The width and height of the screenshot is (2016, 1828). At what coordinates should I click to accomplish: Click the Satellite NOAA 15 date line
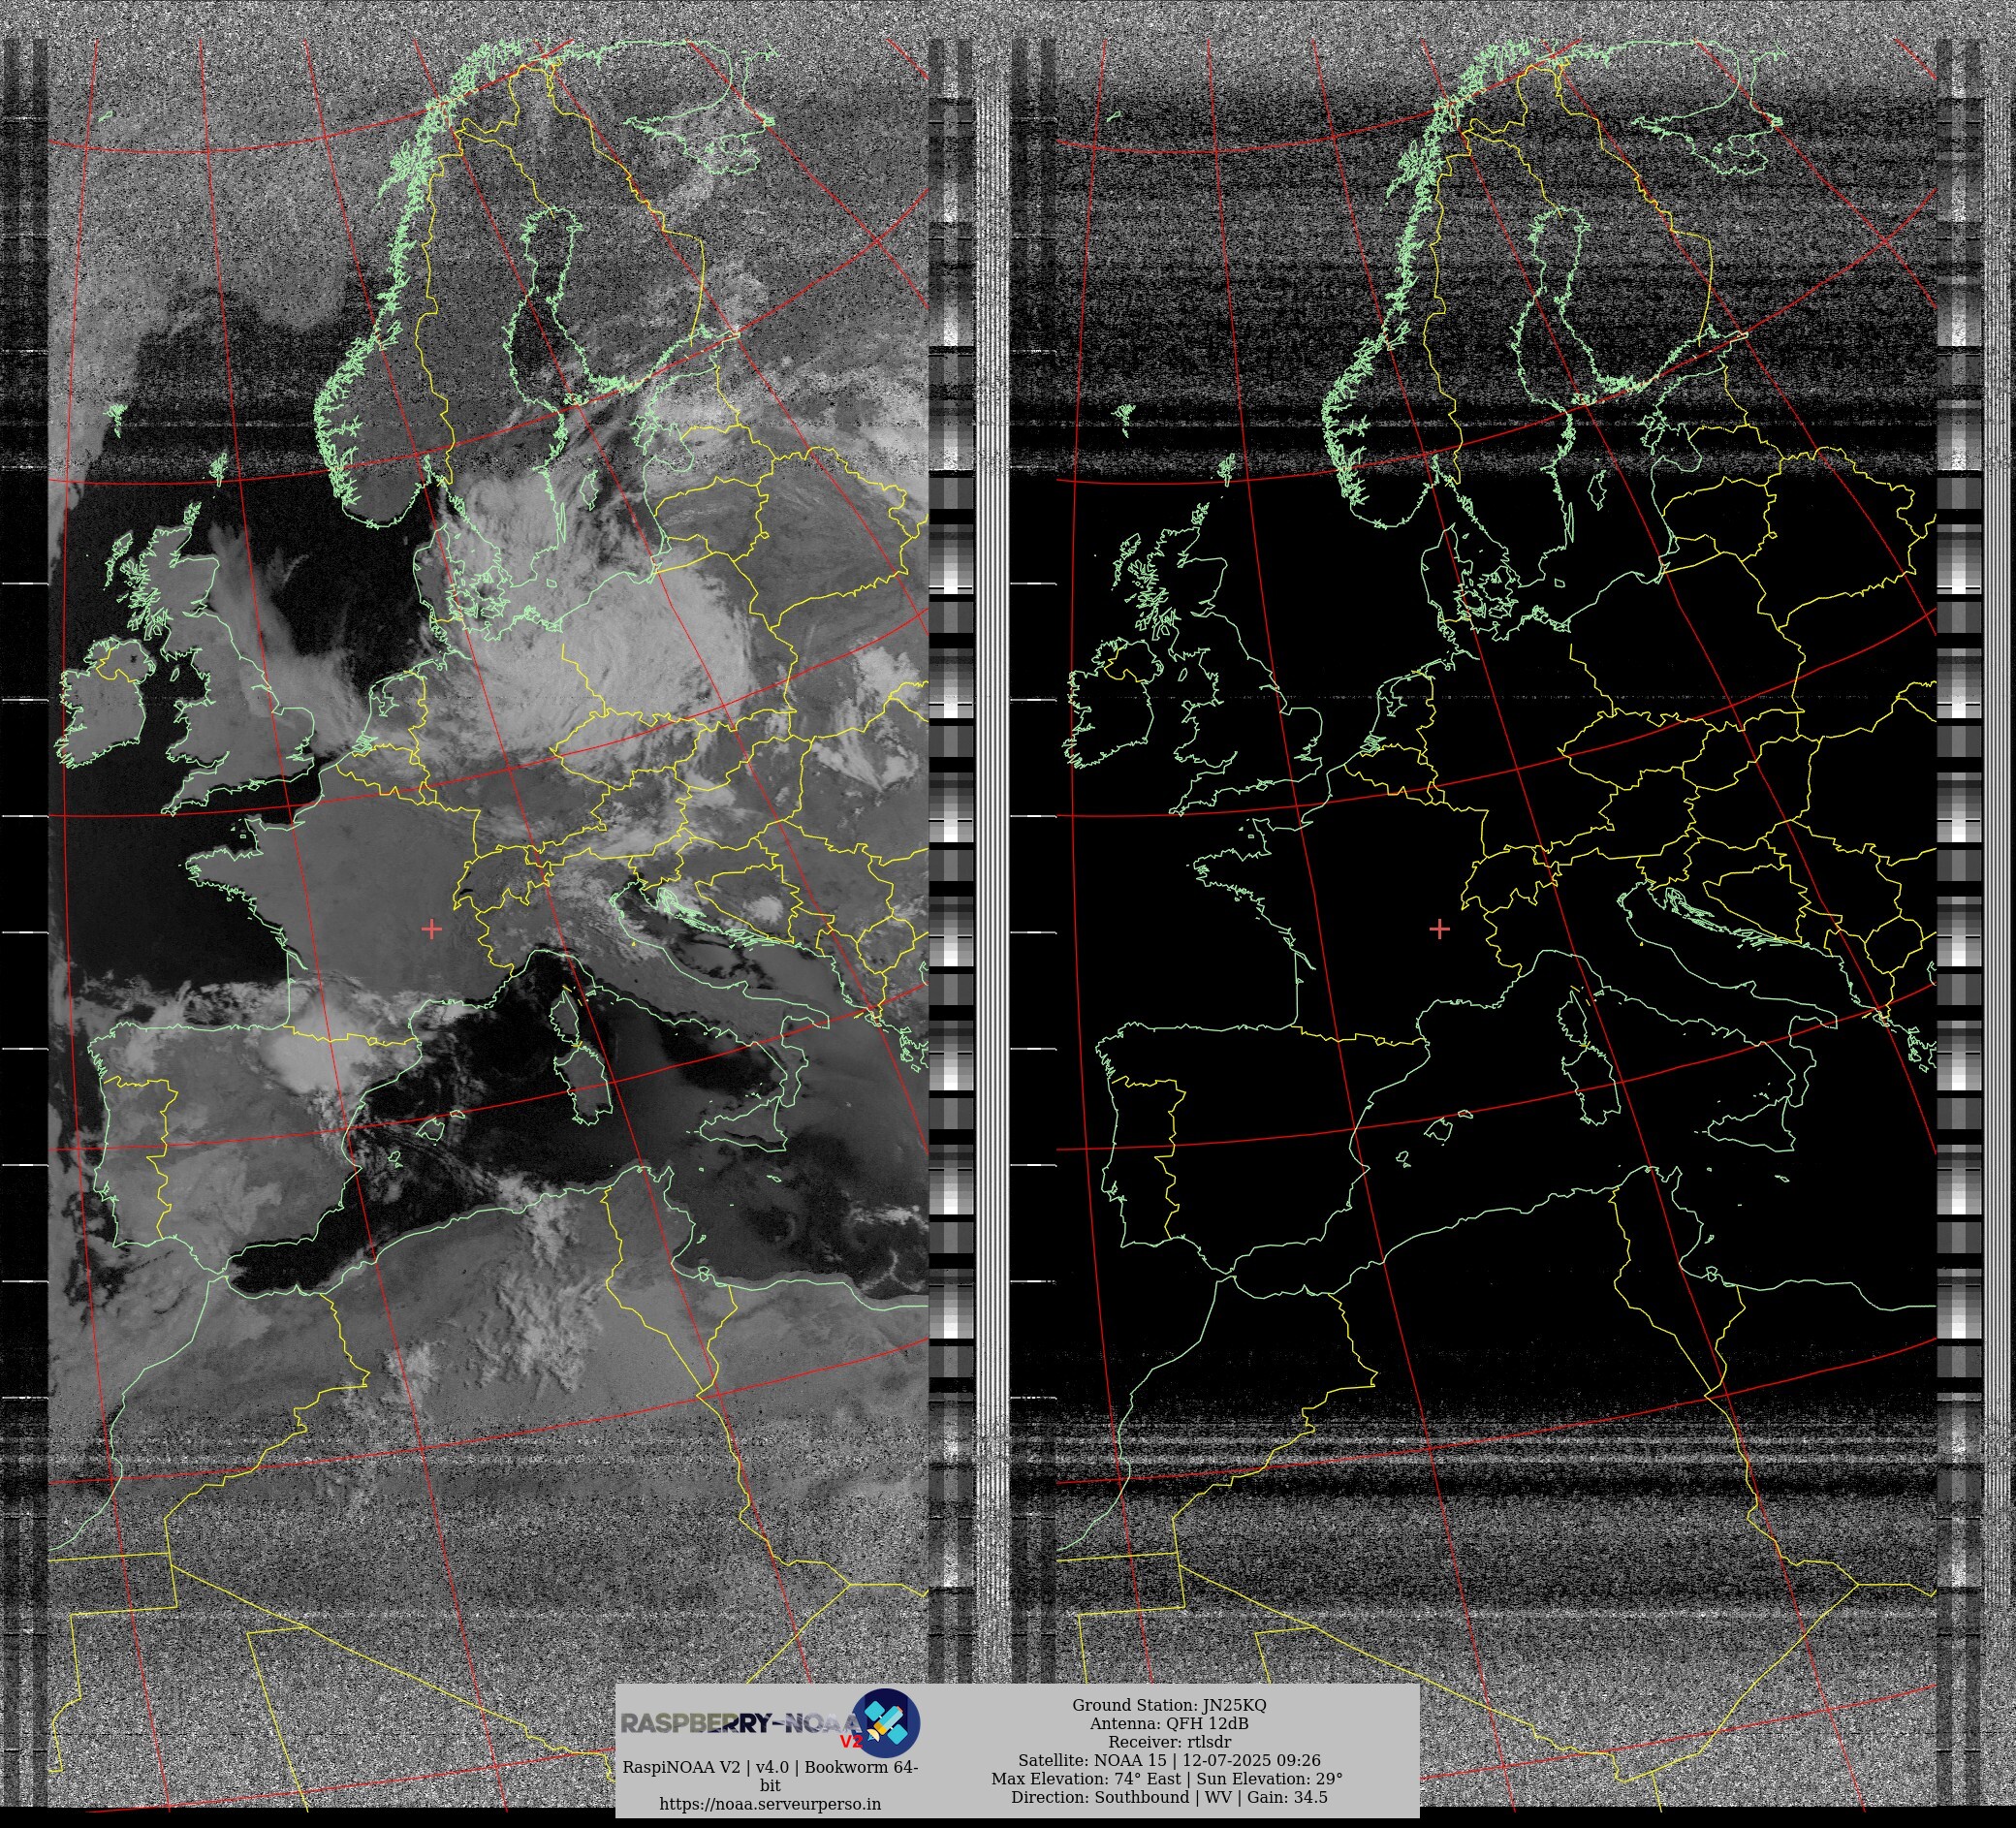pyautogui.click(x=1168, y=1760)
